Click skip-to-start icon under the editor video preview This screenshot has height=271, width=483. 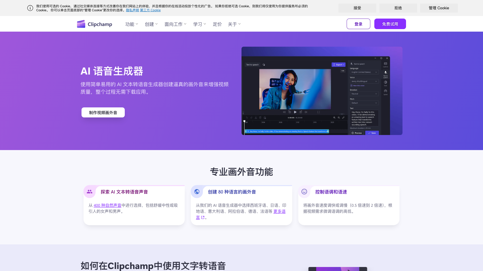pos(284,112)
